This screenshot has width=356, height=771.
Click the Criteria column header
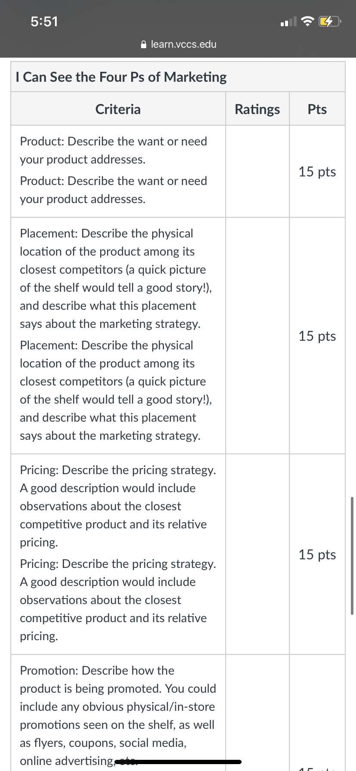click(118, 109)
